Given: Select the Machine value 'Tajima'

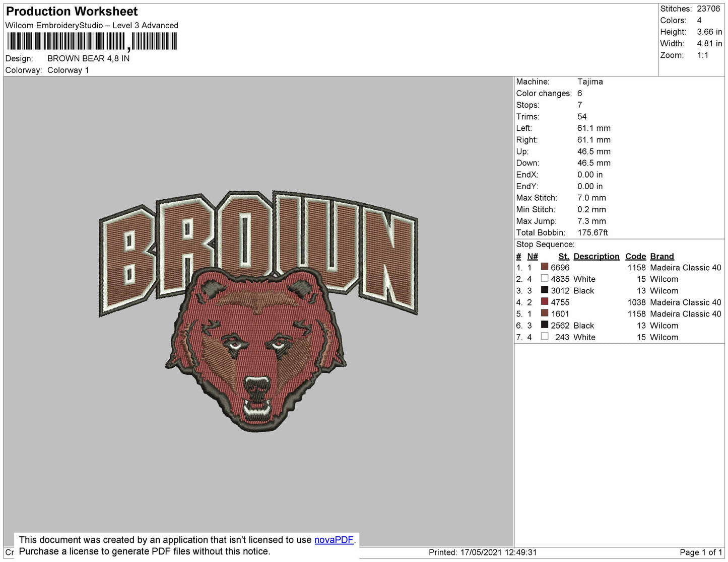Looking at the screenshot, I should click(590, 82).
